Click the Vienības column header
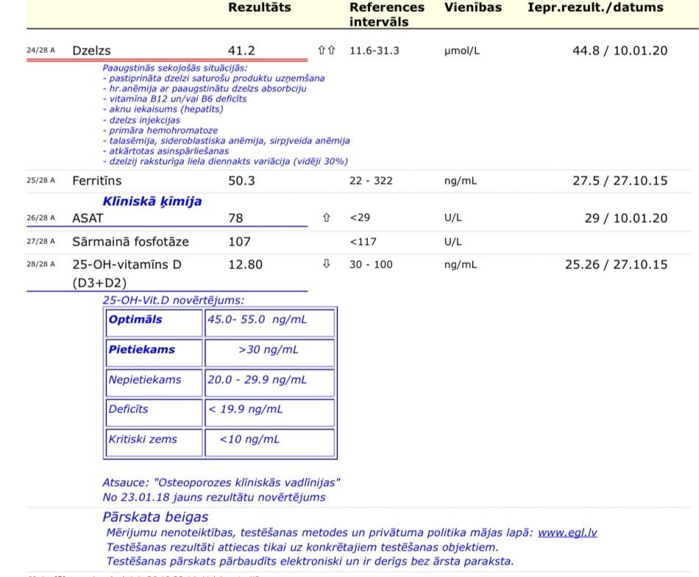This screenshot has width=699, height=577. [472, 7]
